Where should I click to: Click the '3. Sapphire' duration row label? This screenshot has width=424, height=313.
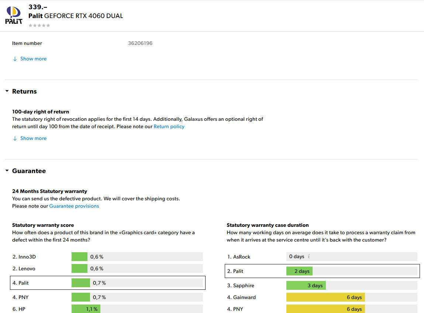[x=241, y=285]
